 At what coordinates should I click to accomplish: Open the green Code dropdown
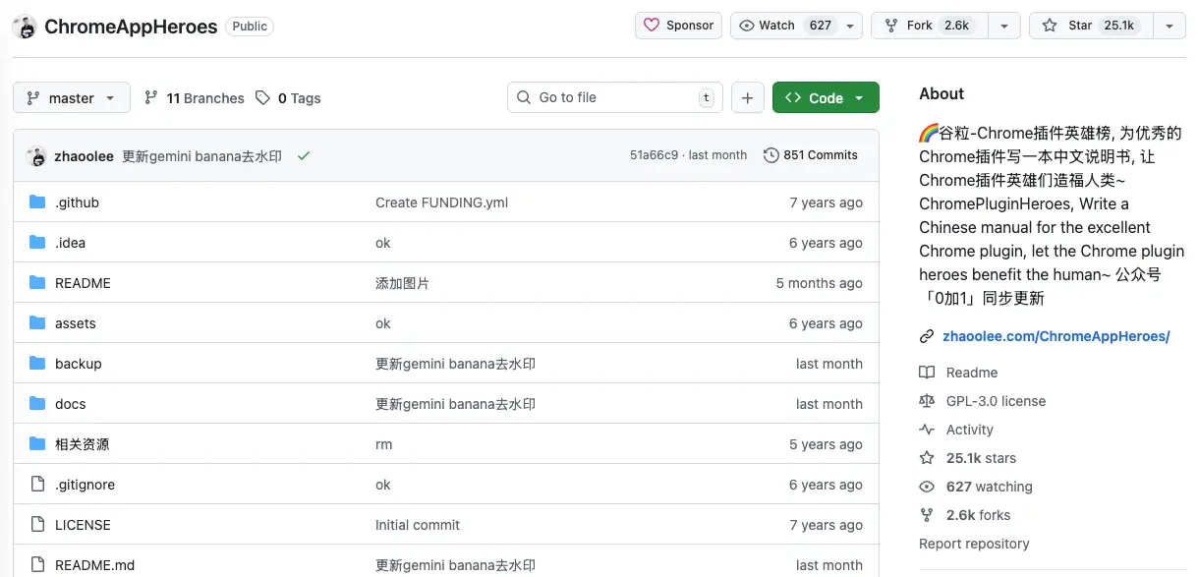point(825,98)
